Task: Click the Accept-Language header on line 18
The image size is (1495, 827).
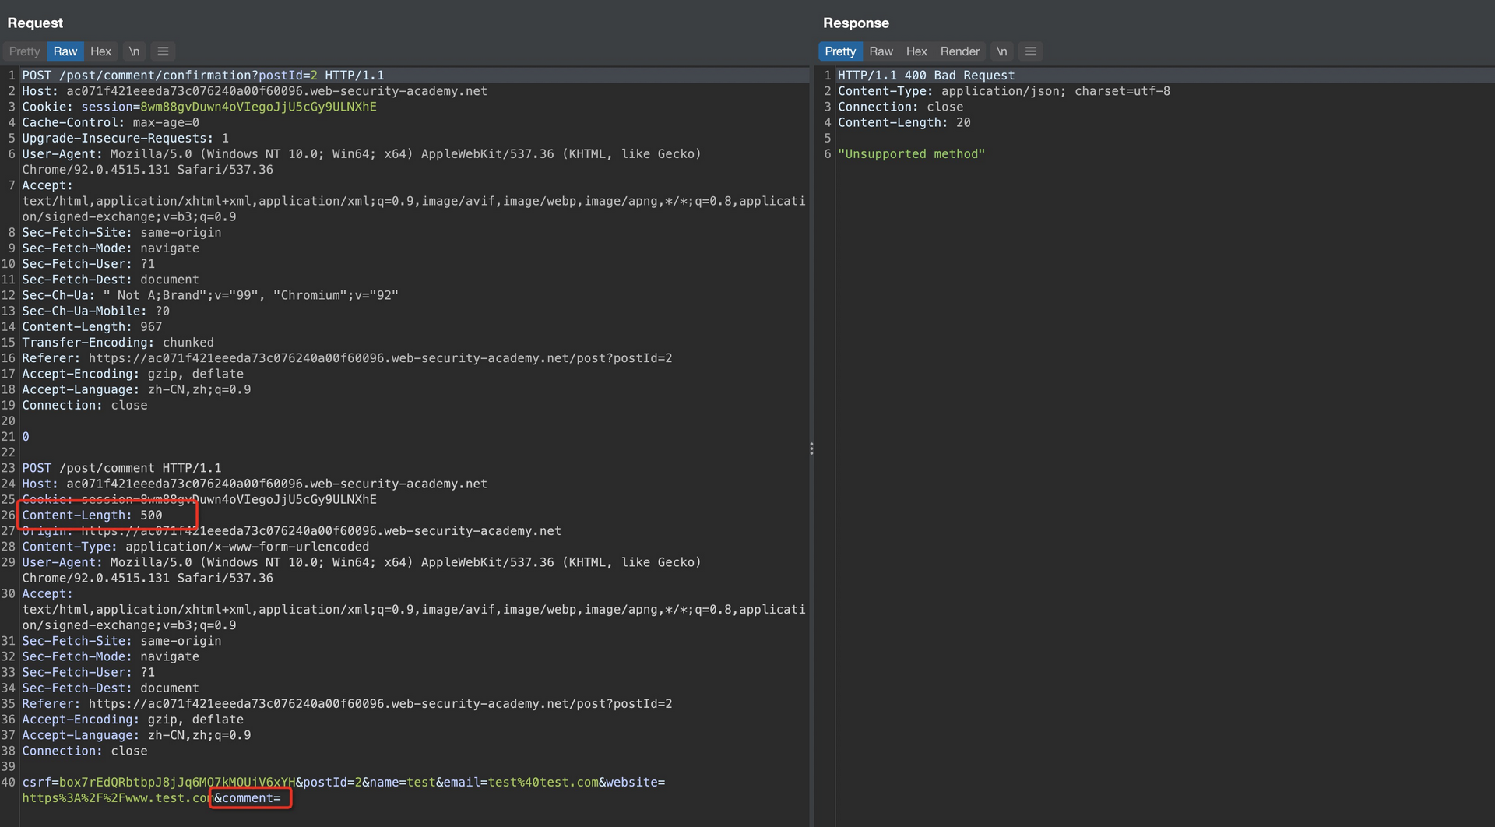Action: (136, 389)
